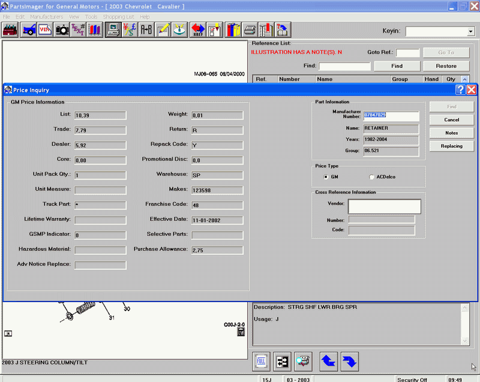Click the Price Inquiry help question mark
Screen dimensions: 480x382
[x=460, y=89]
